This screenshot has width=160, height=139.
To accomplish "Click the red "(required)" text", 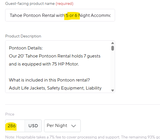I will tap(64, 3).
